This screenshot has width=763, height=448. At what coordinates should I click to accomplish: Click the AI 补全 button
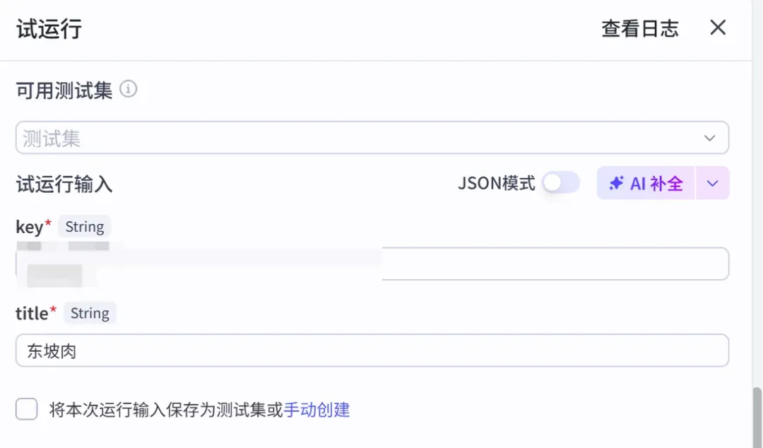(646, 183)
